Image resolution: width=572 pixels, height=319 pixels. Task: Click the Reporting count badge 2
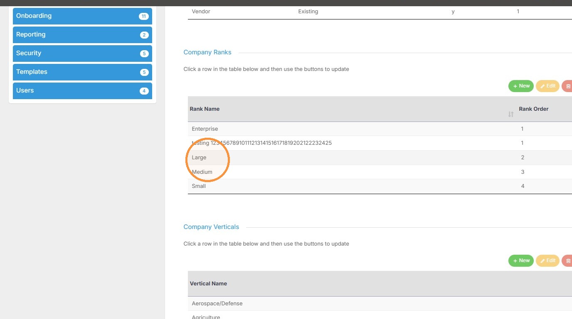[x=144, y=35]
